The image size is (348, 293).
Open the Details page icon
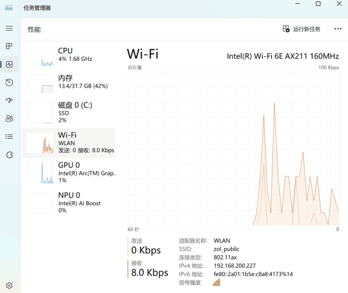(x=9, y=136)
